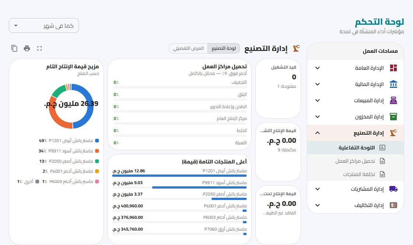Image resolution: width=413 pixels, height=245 pixels.
Task: Click ماستر باتش أزرق P7060 product row
Action: [179, 231]
